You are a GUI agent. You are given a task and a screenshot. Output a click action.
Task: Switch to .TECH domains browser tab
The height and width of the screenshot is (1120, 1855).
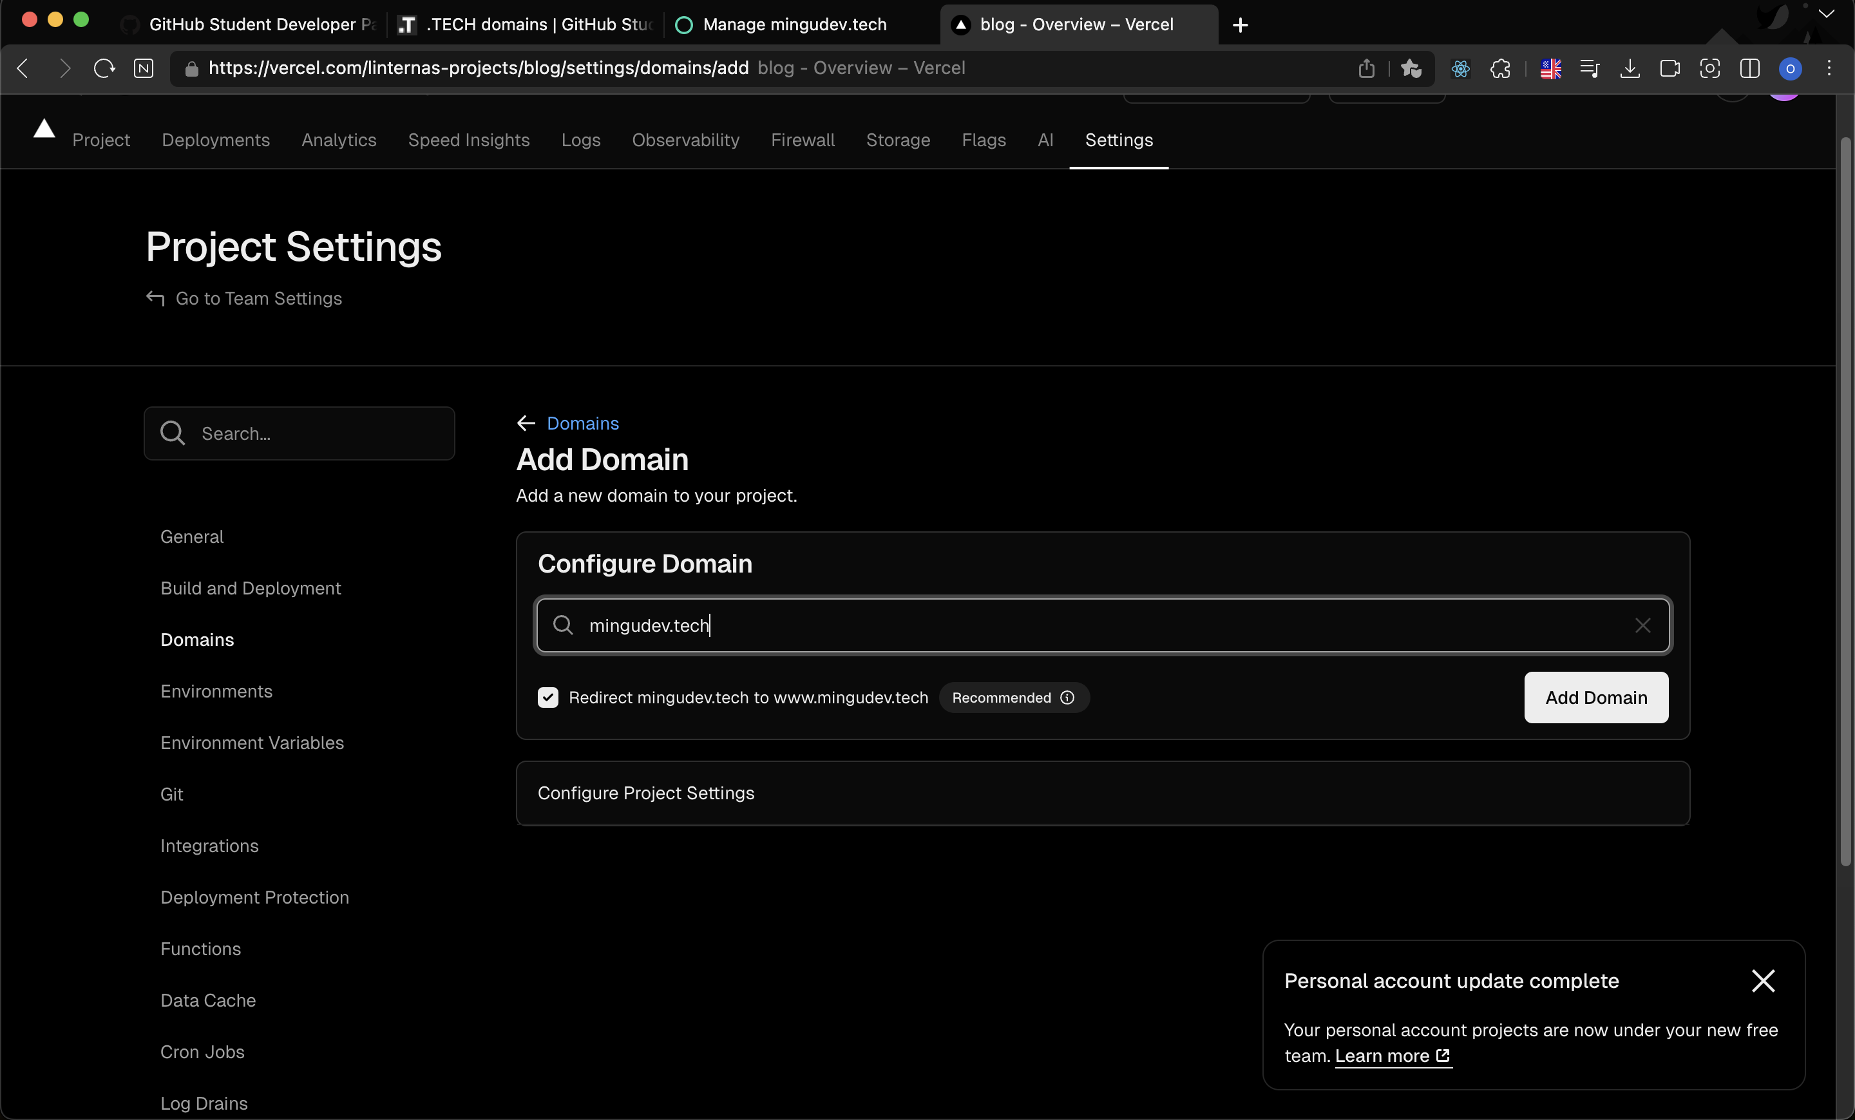coord(525,25)
